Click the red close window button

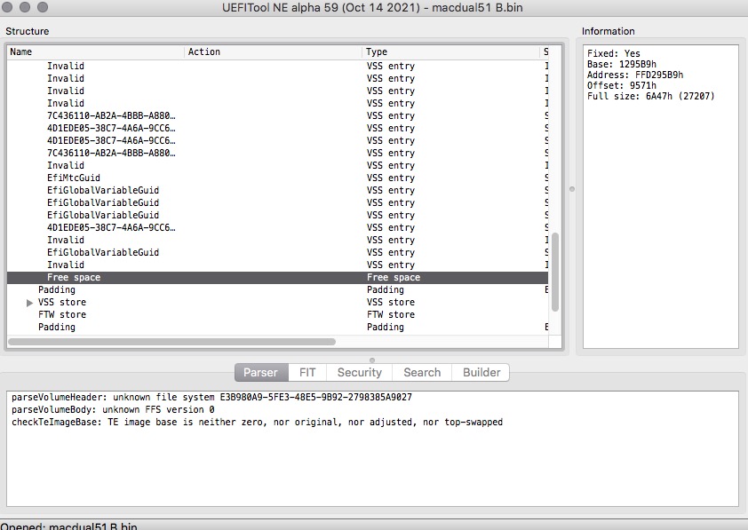tap(8, 7)
